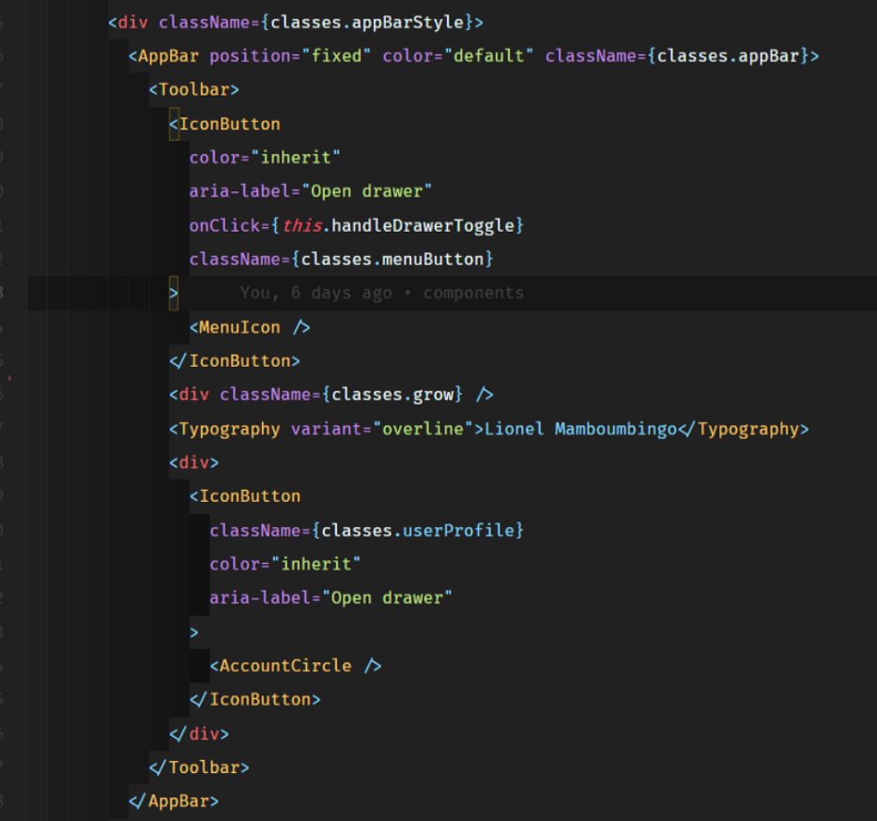Click the opening Typography tag name
The width and height of the screenshot is (877, 821).
pyautogui.click(x=230, y=429)
